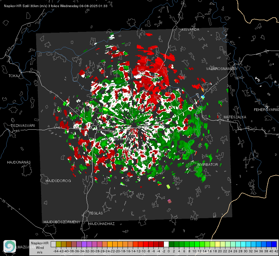This screenshot has height=256, width=279.
Task: Click the HAJDÚBÖSZÖRMÉNY town label
Action: pyautogui.click(x=62, y=222)
